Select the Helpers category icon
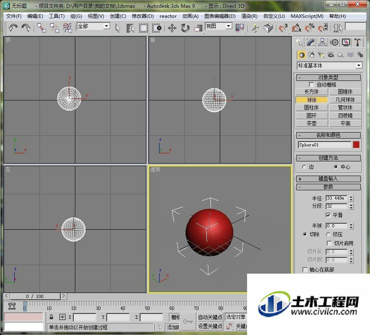The width and height of the screenshot is (370, 335). (340, 55)
